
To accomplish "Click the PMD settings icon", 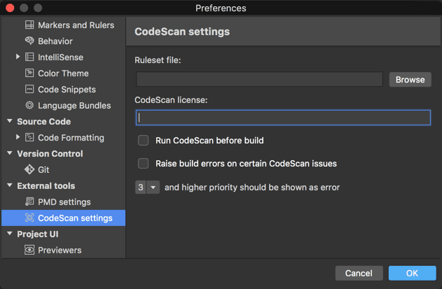I will (x=29, y=202).
